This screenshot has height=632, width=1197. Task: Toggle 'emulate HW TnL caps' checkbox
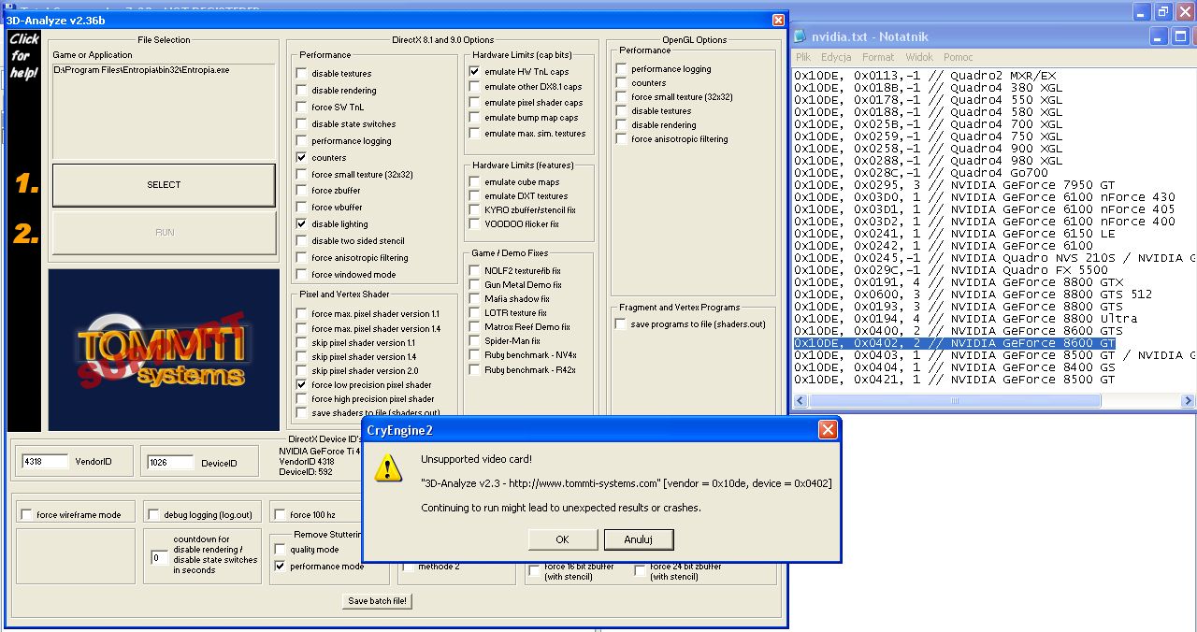tap(474, 72)
